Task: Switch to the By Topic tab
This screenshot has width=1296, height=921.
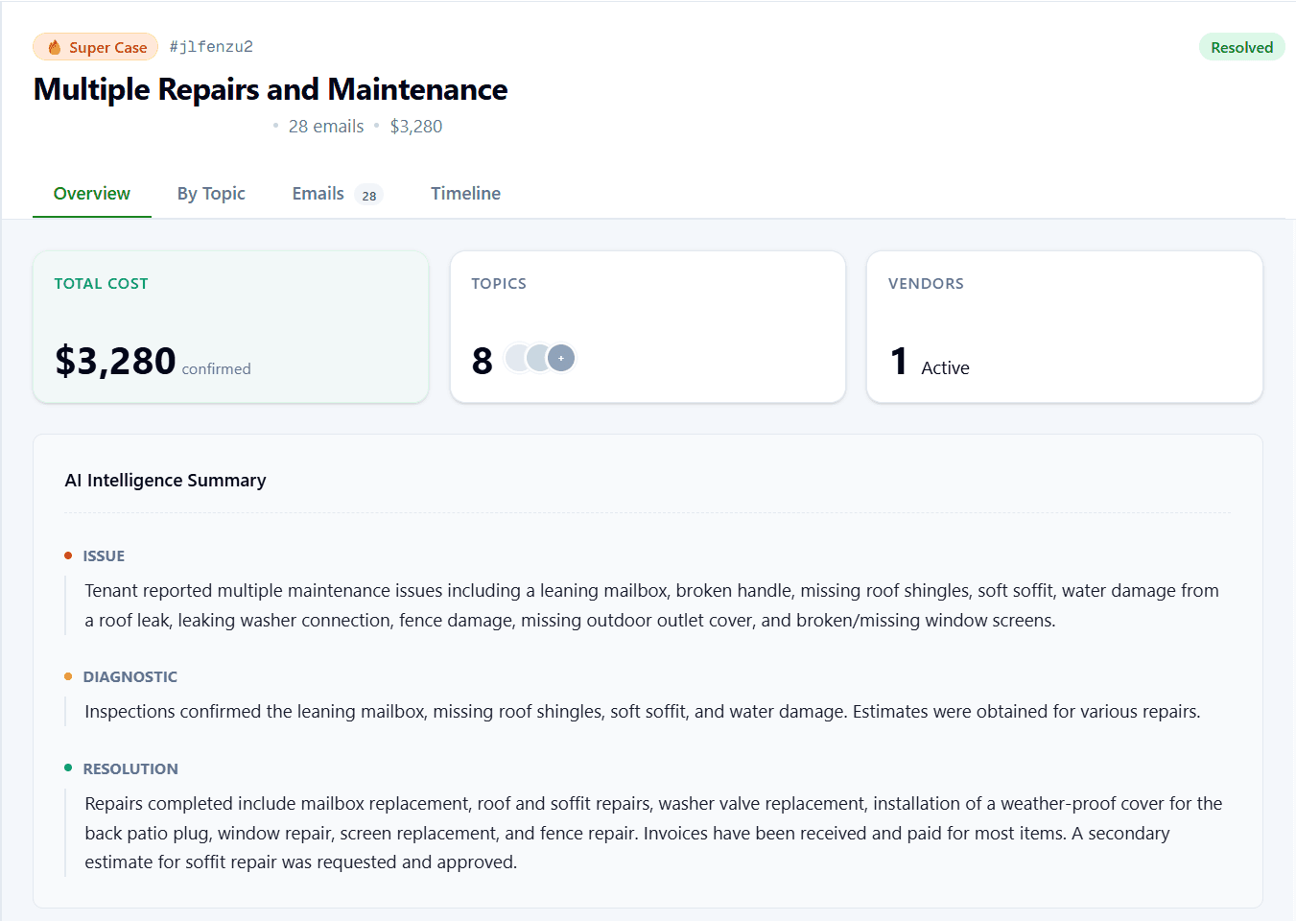Action: [x=211, y=194]
